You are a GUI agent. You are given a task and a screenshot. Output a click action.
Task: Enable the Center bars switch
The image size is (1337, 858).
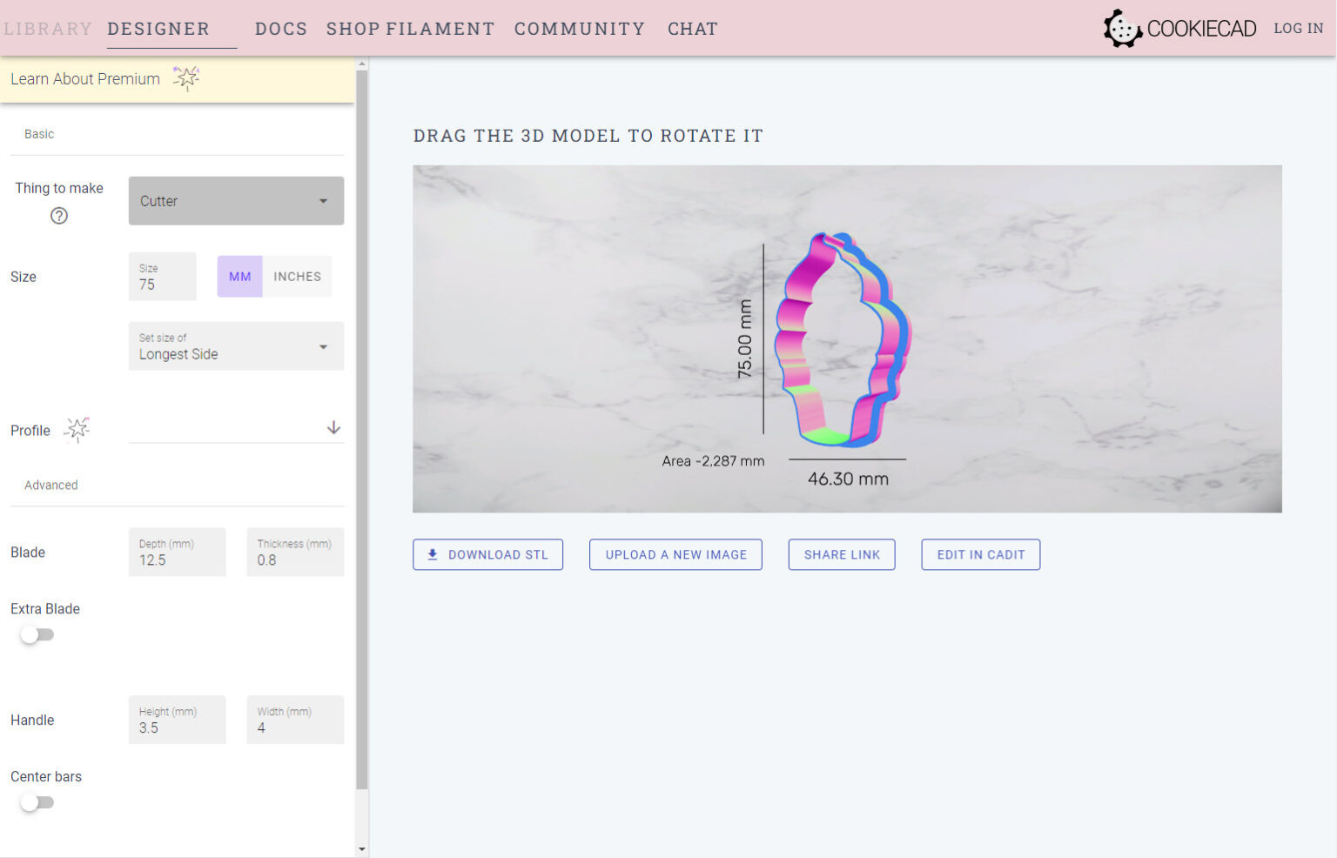(37, 802)
